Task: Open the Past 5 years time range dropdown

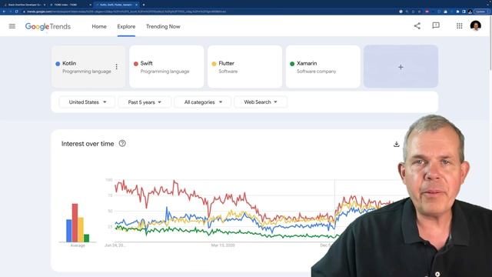Action: (x=145, y=102)
